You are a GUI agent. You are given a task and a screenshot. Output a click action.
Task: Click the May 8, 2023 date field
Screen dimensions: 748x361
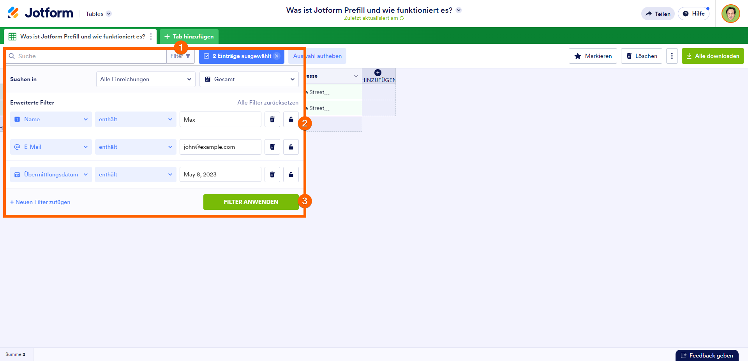click(221, 174)
